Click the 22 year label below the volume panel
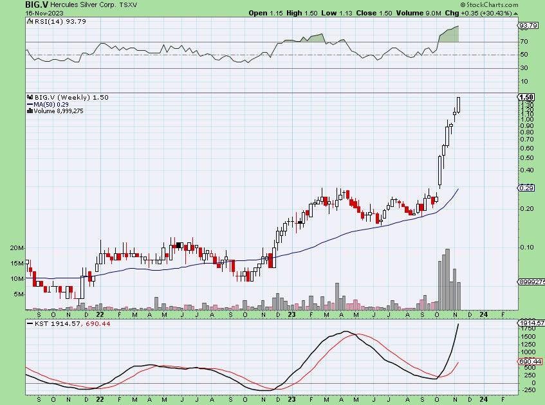Screen dimensions: 545x405 click(100, 315)
